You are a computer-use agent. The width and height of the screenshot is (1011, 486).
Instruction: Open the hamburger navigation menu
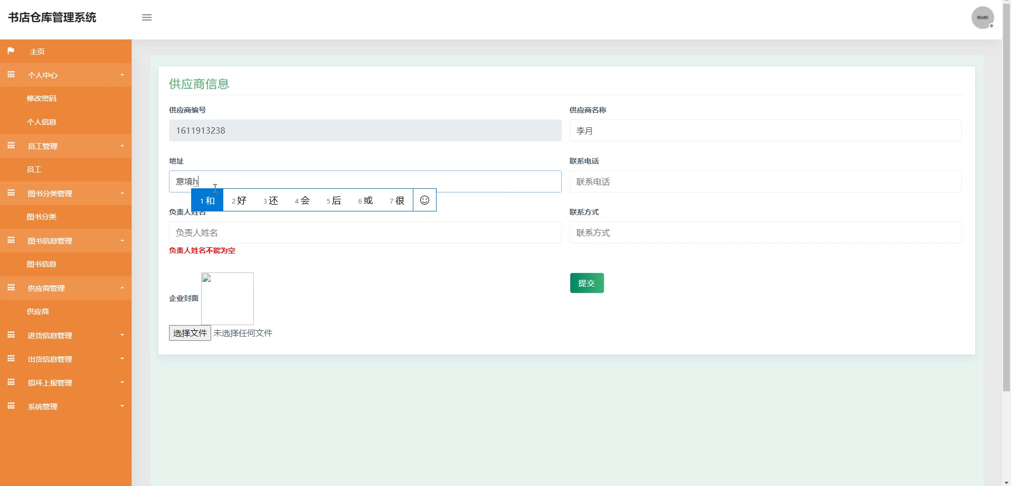coord(147,17)
